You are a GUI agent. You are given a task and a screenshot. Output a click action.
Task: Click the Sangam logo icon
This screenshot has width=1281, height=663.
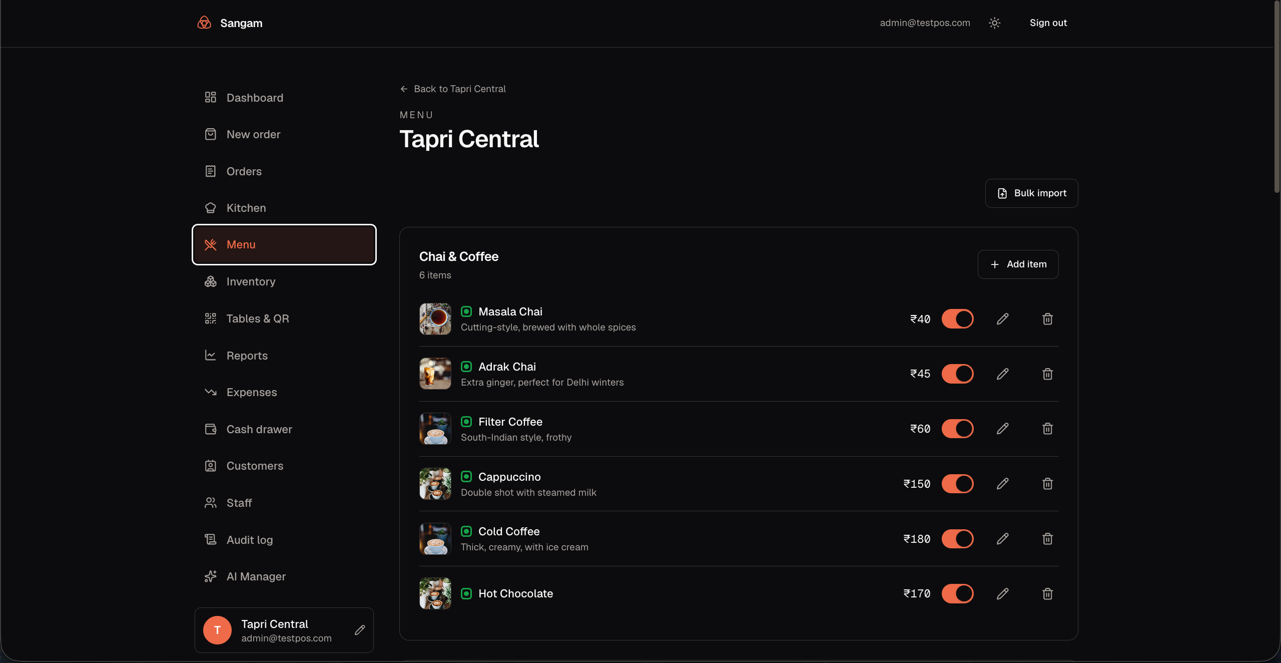click(204, 23)
